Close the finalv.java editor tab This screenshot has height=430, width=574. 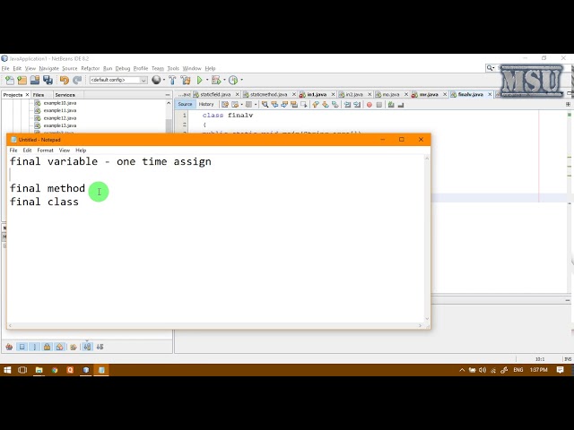tap(490, 94)
